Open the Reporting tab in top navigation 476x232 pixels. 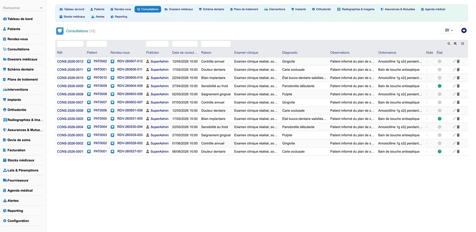point(119,17)
